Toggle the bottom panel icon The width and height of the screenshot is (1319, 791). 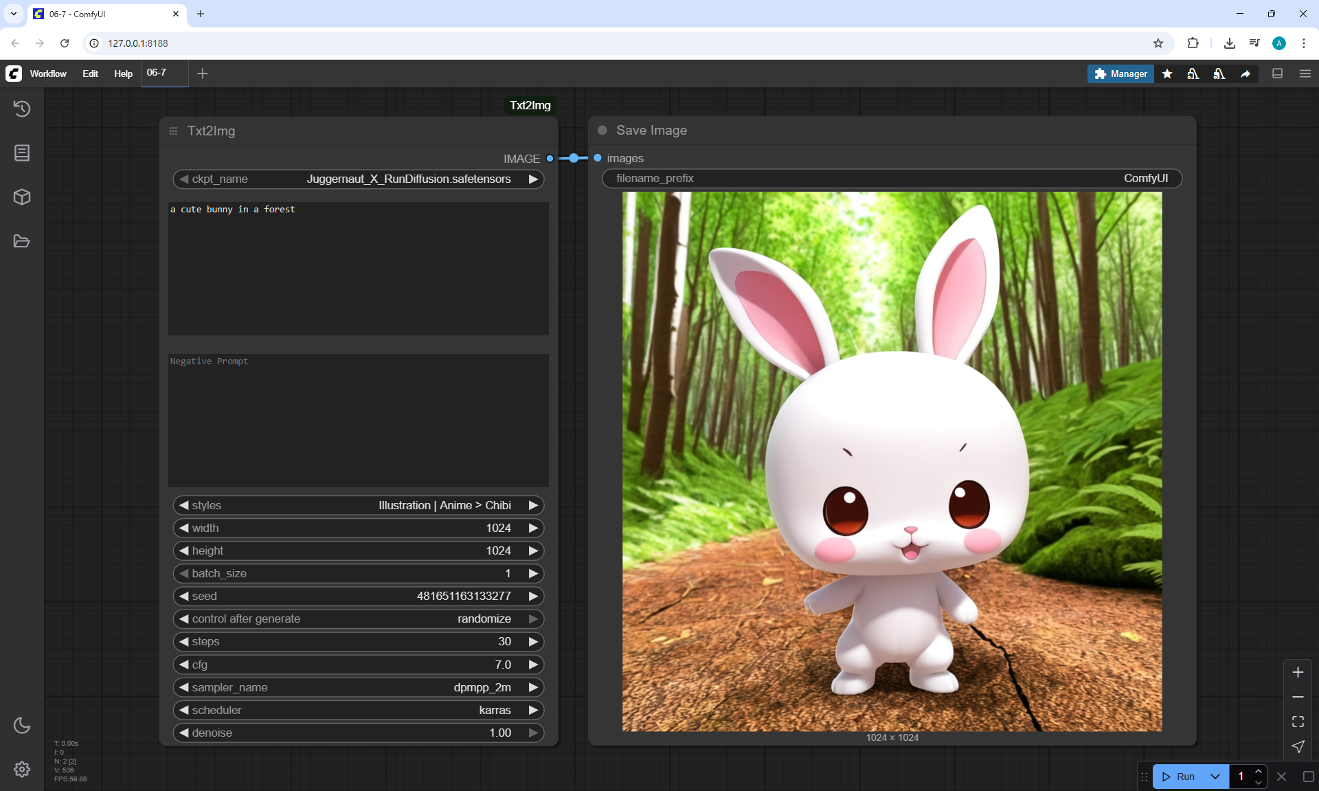1278,74
